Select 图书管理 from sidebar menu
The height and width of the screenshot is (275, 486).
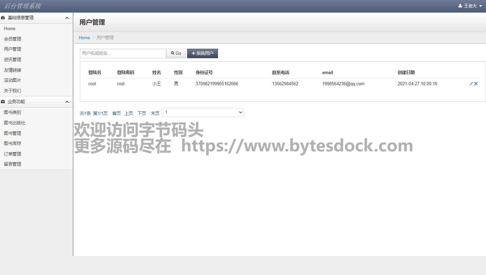[x=13, y=133]
